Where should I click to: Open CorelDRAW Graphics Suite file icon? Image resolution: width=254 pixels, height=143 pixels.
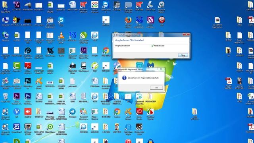(x=217, y=22)
